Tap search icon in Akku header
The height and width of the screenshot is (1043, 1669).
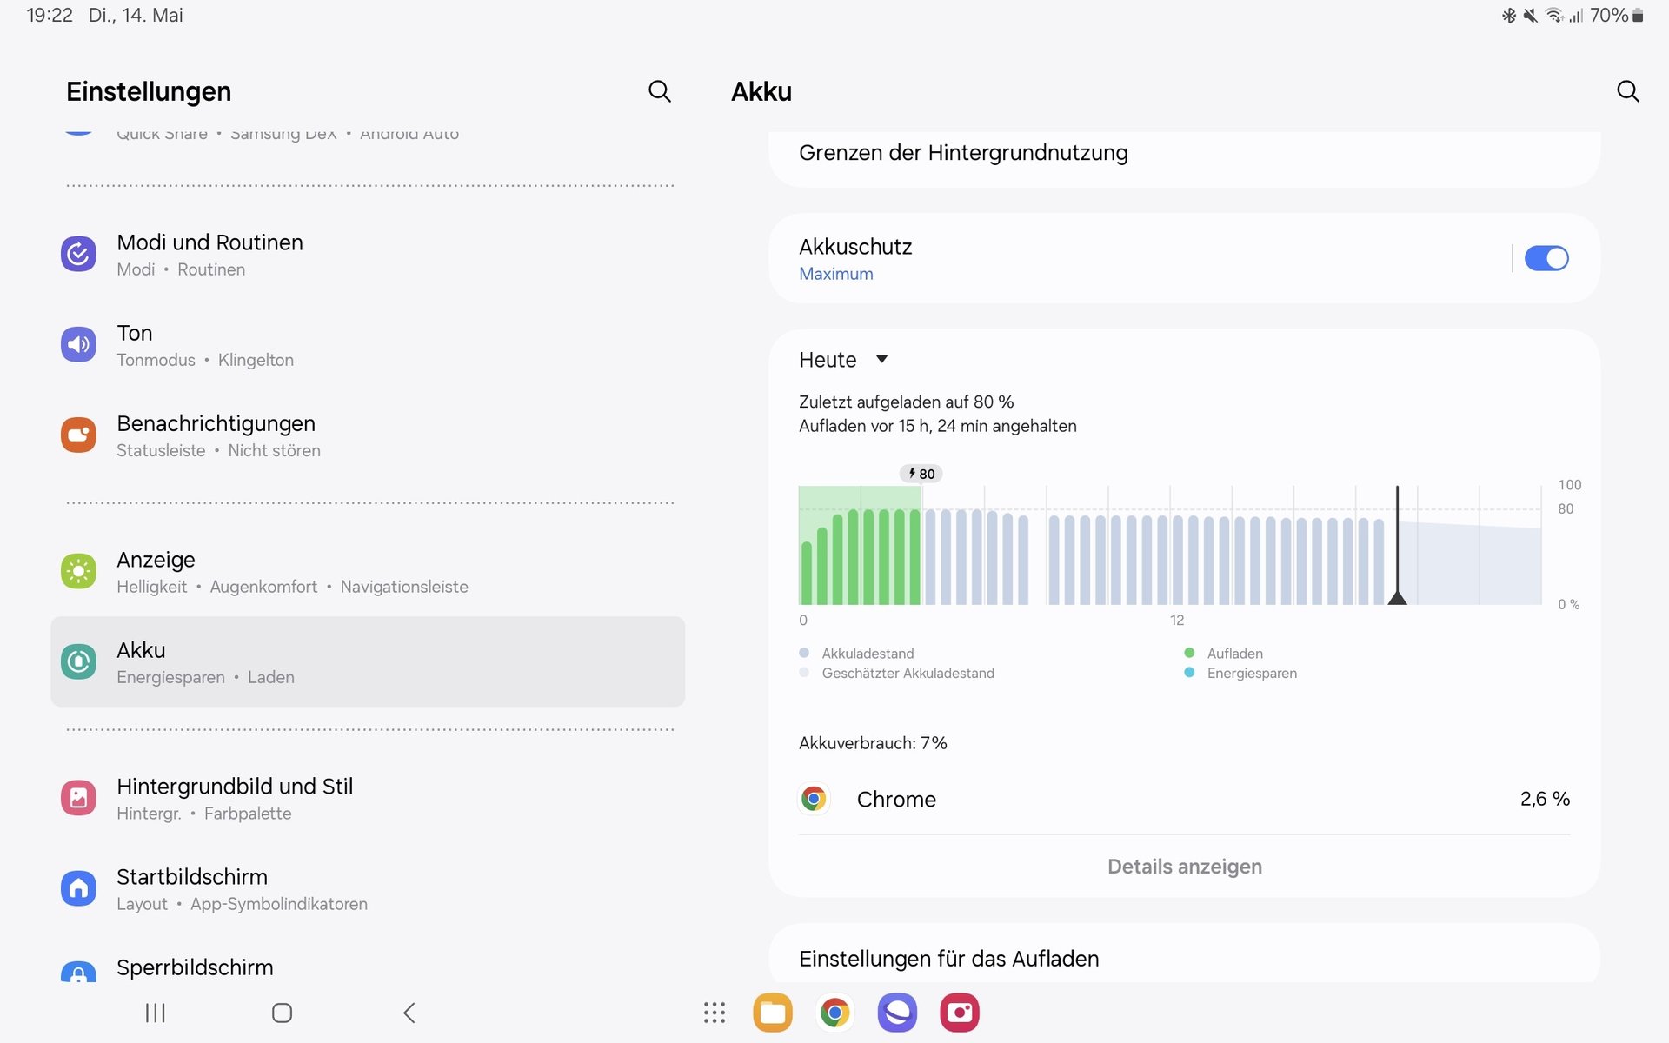[x=1627, y=91]
